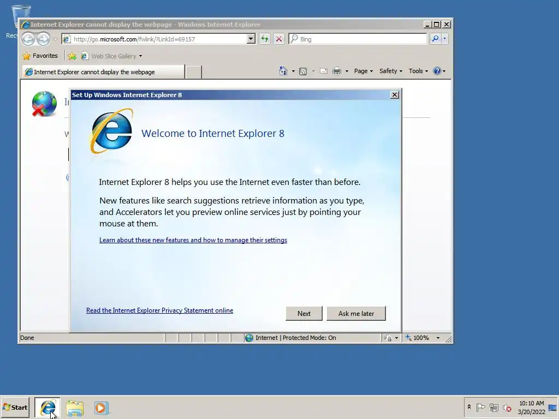Click the muted volume speaker tray icon
Viewport: 559px width, 419px height.
tap(507, 408)
